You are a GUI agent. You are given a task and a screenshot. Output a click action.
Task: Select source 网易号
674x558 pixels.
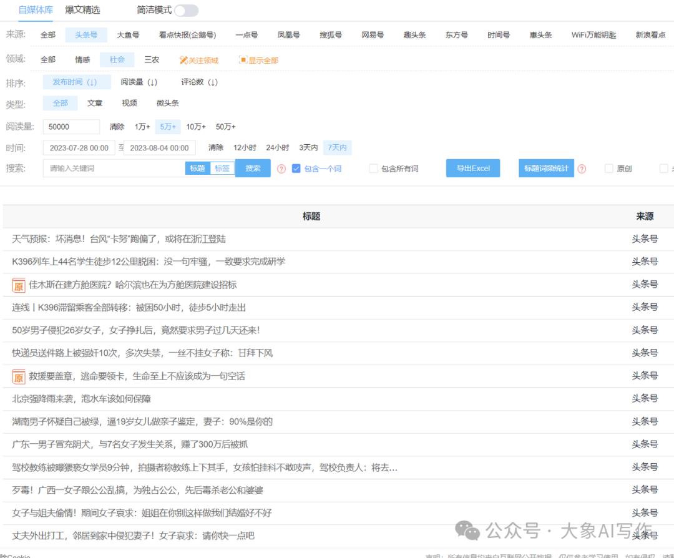(373, 35)
